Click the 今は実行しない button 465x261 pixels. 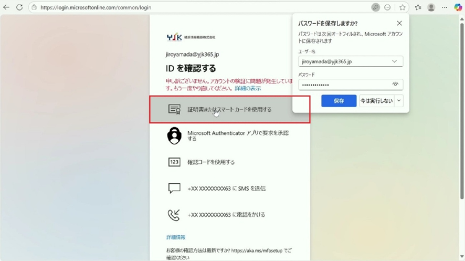click(x=376, y=101)
